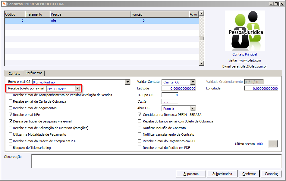
Task: Check Bloqueio de Telemarketing option
Action: (11, 148)
